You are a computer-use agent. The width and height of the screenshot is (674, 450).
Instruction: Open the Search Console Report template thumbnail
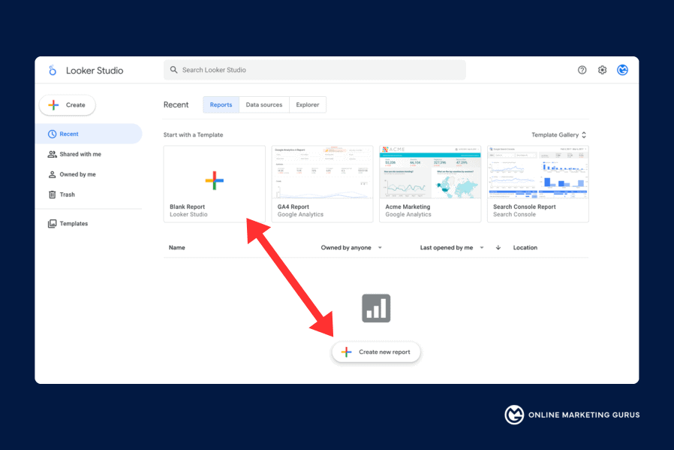538,172
